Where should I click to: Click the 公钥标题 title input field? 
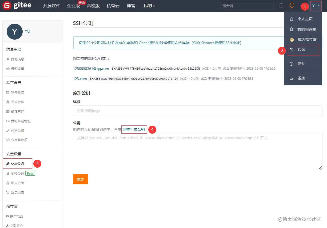click(198, 111)
